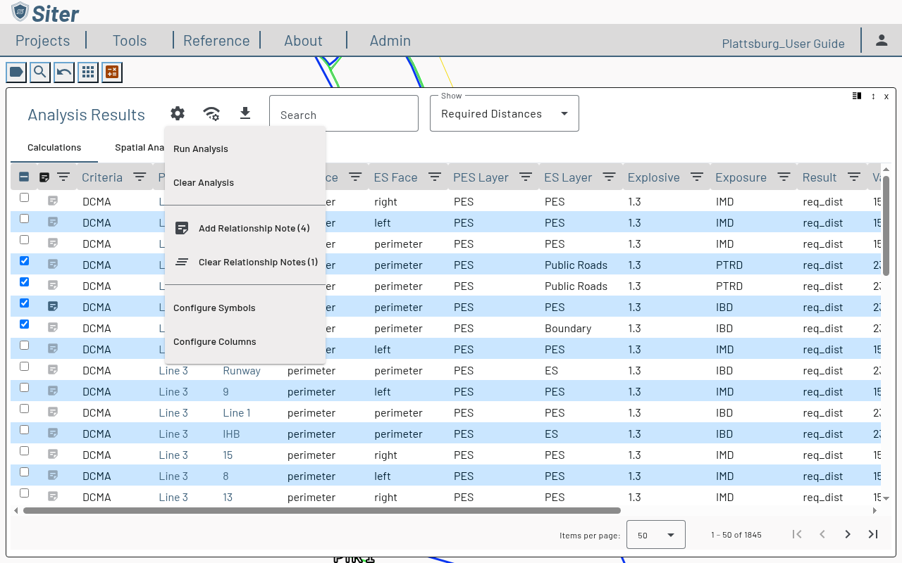
Task: Open the wifi-gear connection settings icon
Action: click(x=211, y=113)
